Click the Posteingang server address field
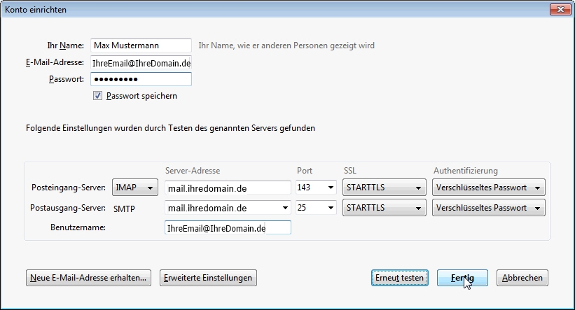 (x=228, y=188)
